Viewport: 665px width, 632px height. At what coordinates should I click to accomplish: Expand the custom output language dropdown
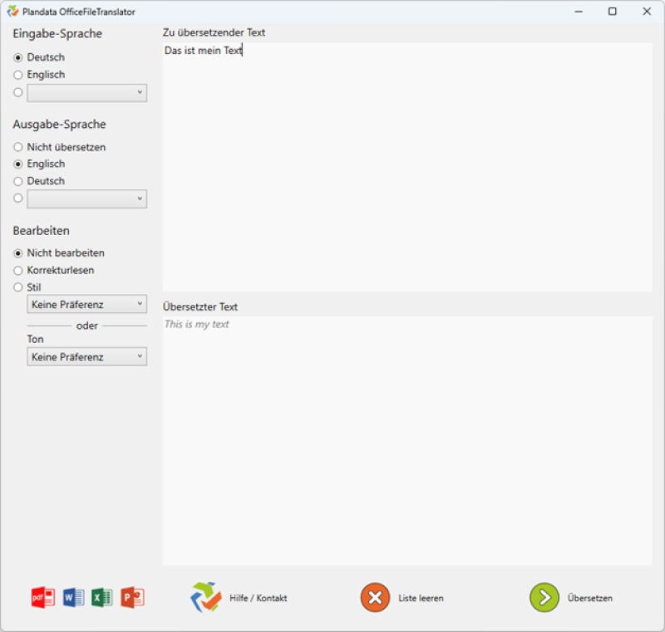point(86,198)
